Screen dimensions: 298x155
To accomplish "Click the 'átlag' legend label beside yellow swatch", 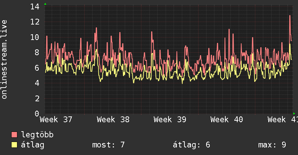I will click(33, 145).
